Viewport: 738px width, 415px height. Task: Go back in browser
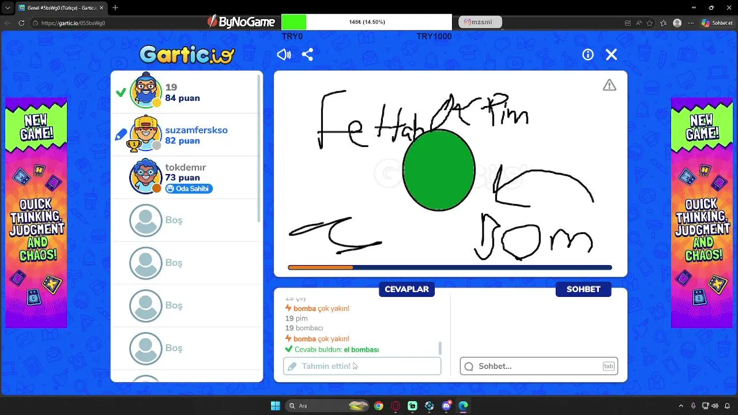pos(7,23)
